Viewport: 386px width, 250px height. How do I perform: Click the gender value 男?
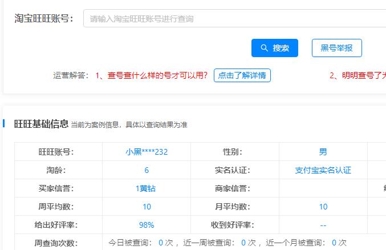coord(323,152)
